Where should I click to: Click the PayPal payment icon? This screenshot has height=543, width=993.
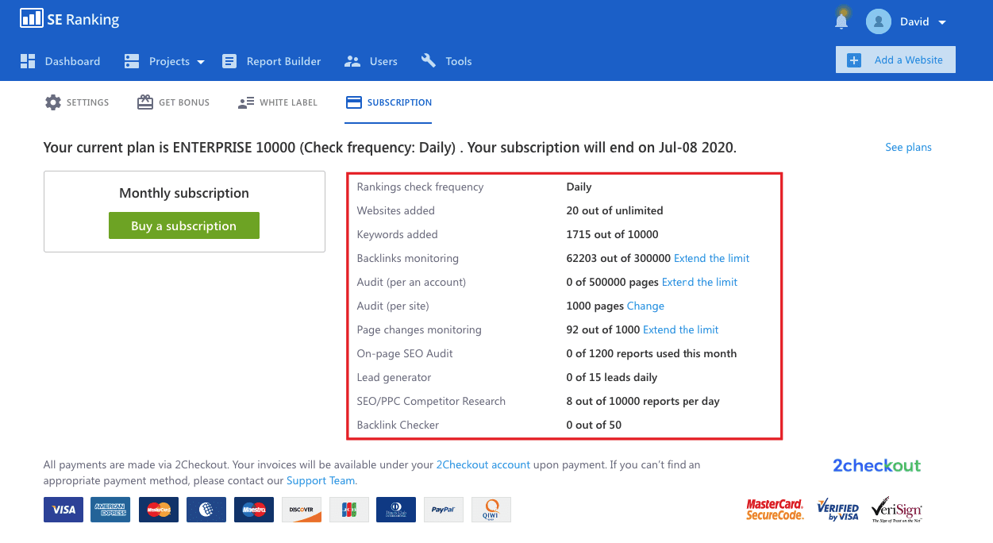click(444, 510)
